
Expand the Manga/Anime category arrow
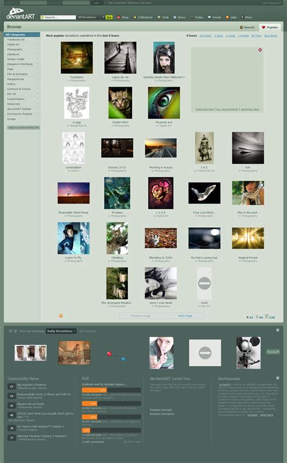pyautogui.click(x=38, y=79)
